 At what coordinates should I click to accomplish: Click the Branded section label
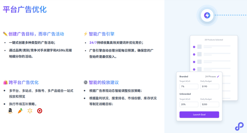coord(184,76)
